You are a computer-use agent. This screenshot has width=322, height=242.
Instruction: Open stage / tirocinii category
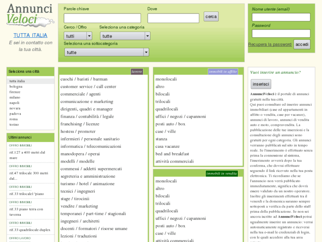[x=75, y=199]
